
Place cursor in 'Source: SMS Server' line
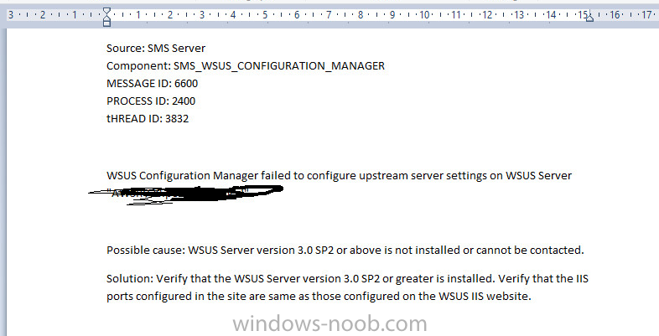click(x=156, y=49)
